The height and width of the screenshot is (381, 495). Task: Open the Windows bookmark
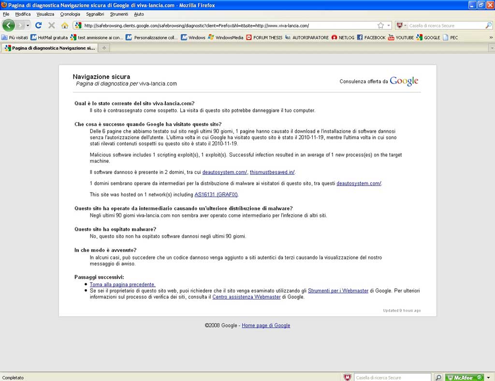(x=193, y=38)
